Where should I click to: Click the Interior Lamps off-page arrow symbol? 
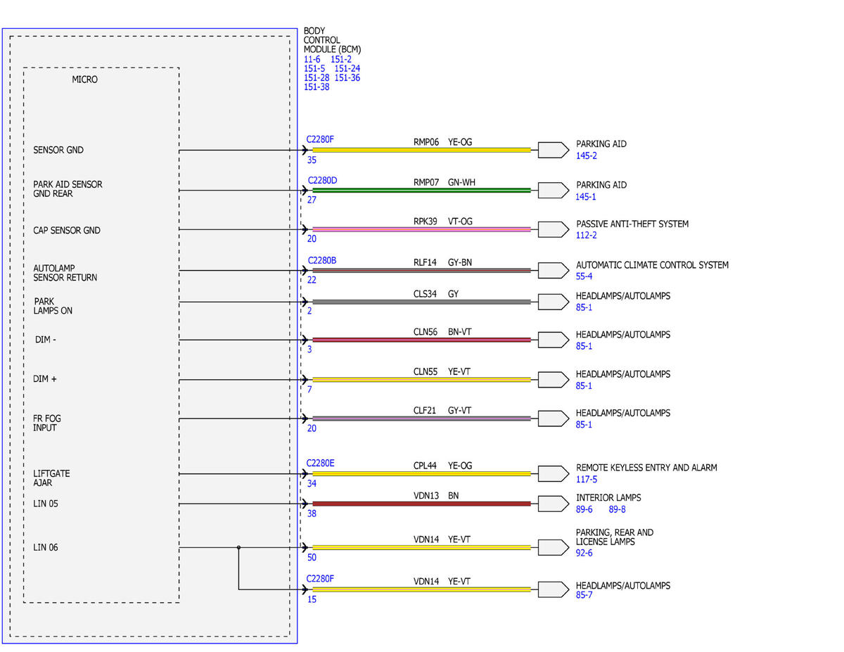pyautogui.click(x=553, y=504)
